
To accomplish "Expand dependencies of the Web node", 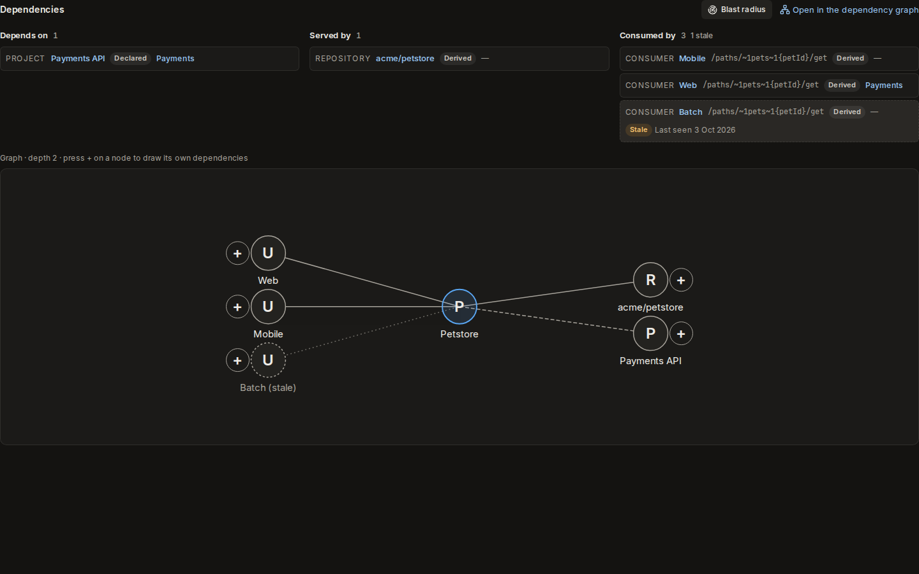I will [237, 253].
